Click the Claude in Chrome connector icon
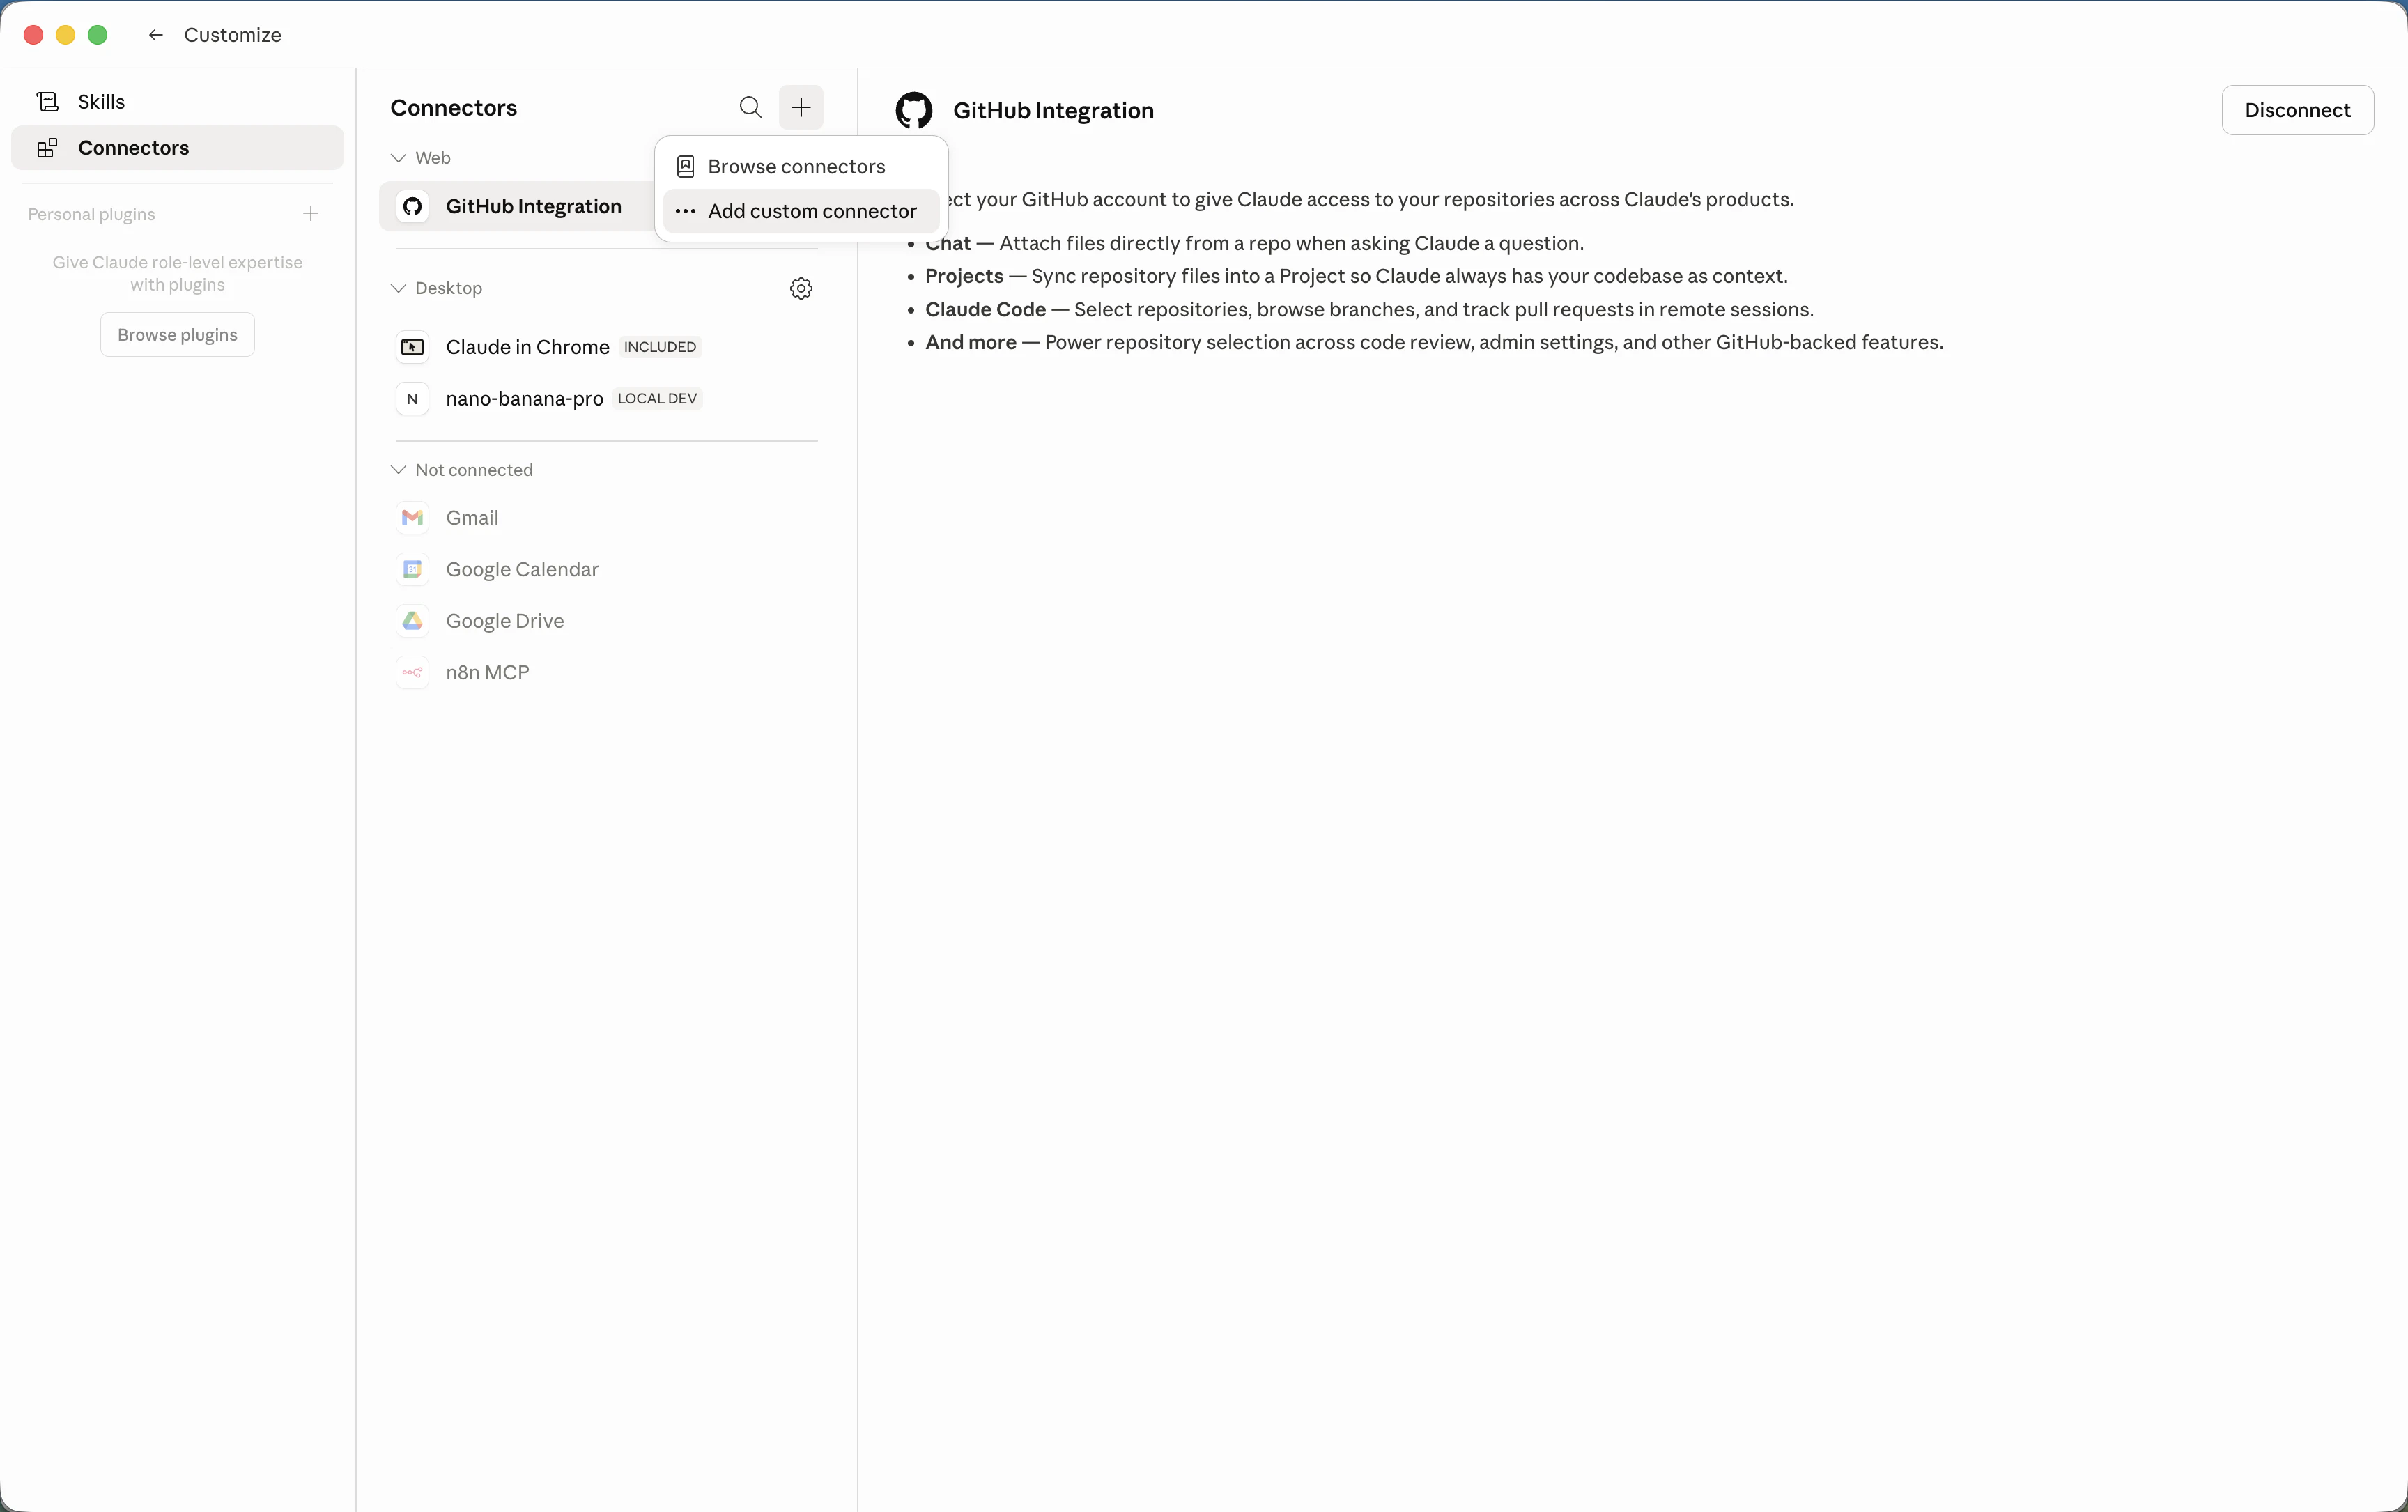2408x1512 pixels. point(412,347)
